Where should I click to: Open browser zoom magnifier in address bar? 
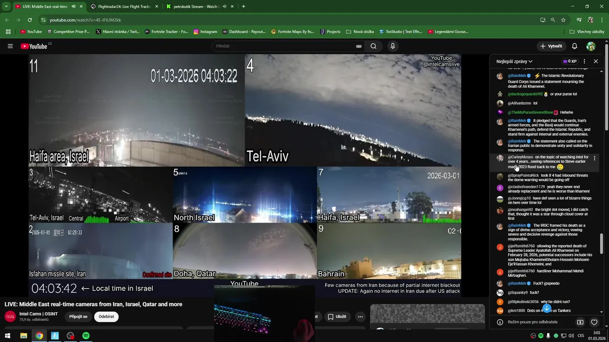coord(553,20)
